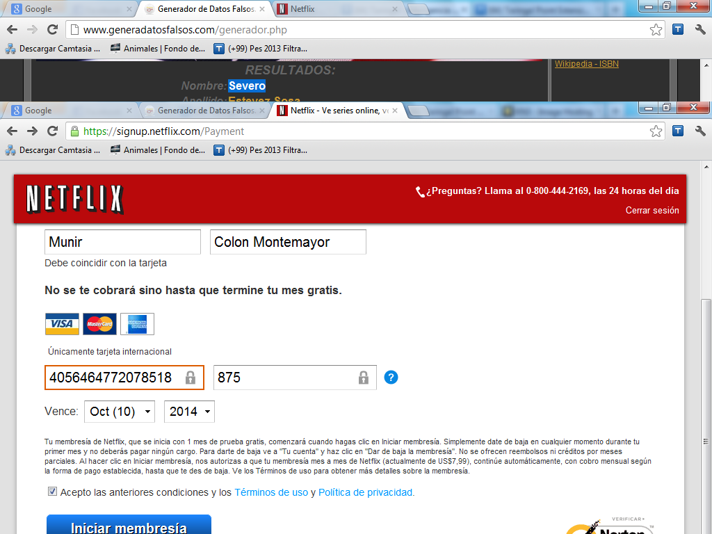Open wrench menu in Netflix browser window
The image size is (712, 534).
coord(700,131)
